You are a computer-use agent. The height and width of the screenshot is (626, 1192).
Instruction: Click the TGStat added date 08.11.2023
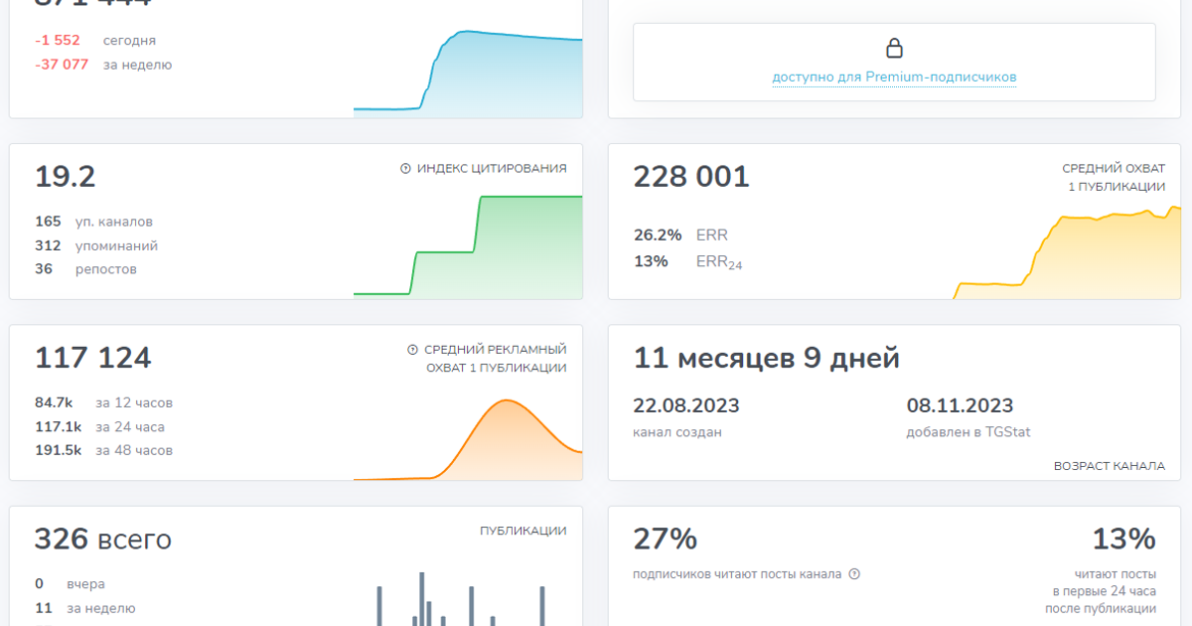click(x=960, y=405)
